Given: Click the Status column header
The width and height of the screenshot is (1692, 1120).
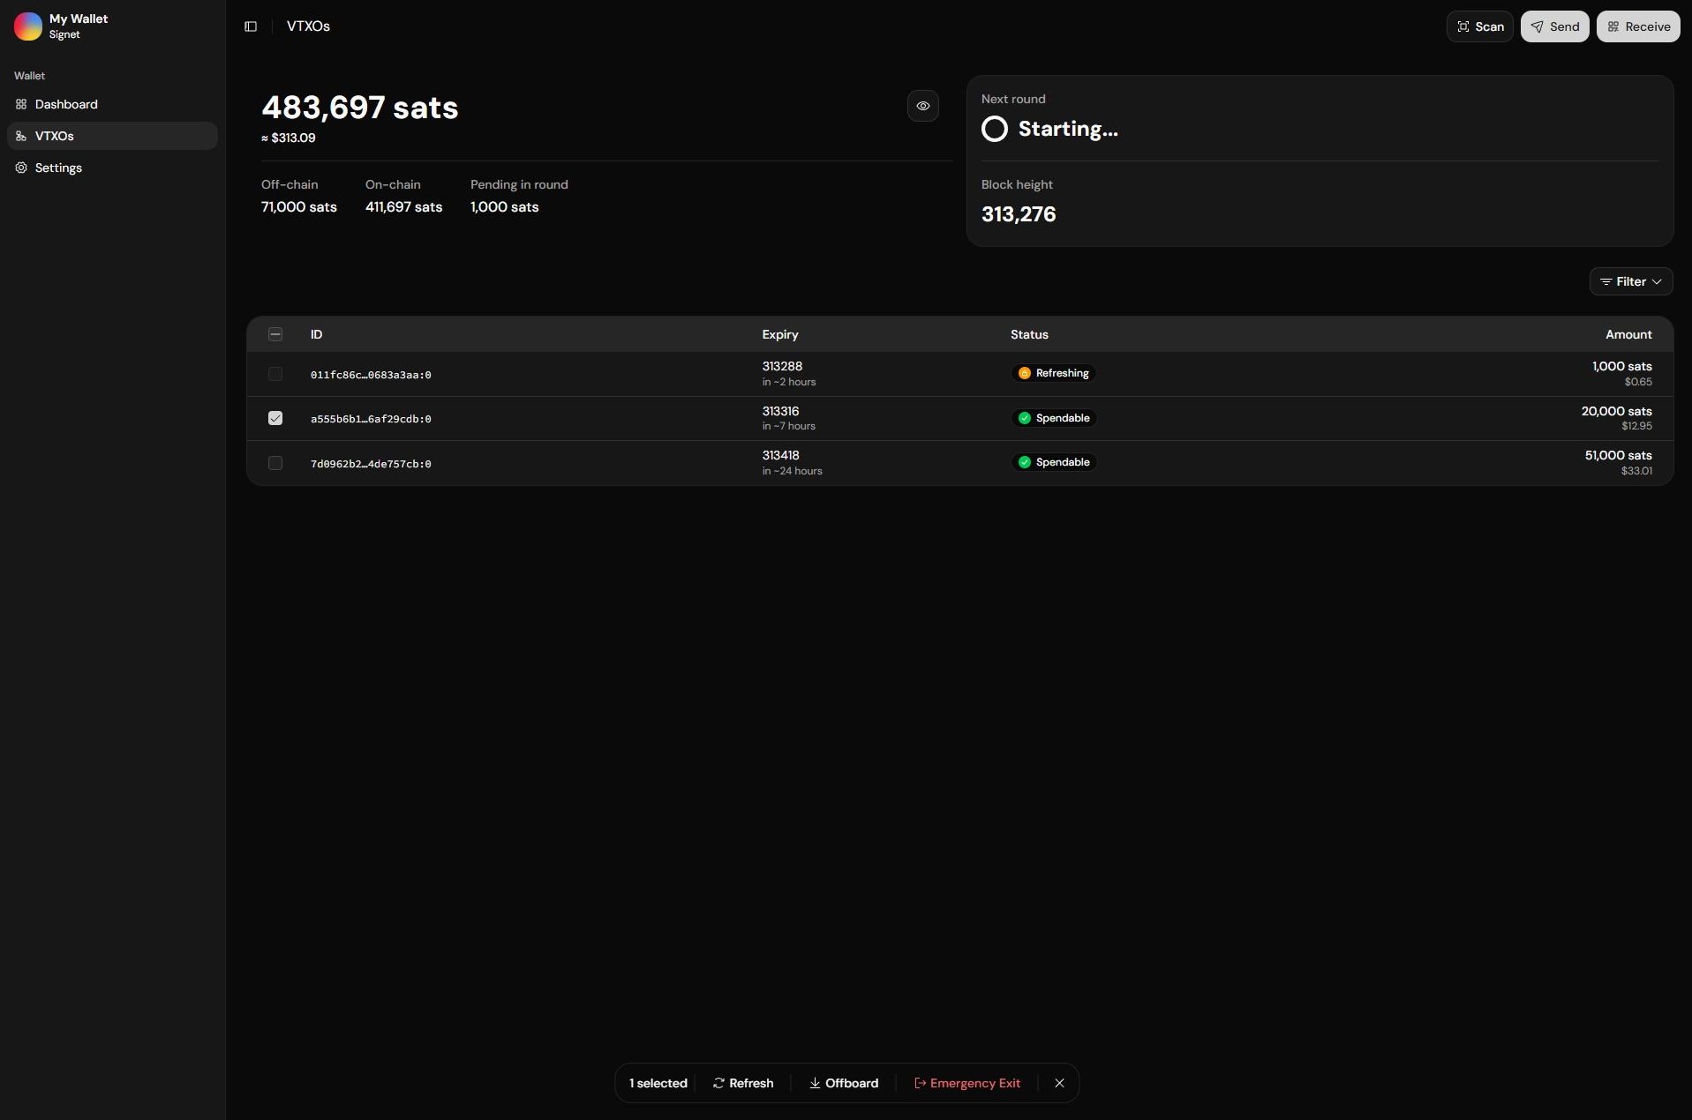Looking at the screenshot, I should click(x=1029, y=334).
